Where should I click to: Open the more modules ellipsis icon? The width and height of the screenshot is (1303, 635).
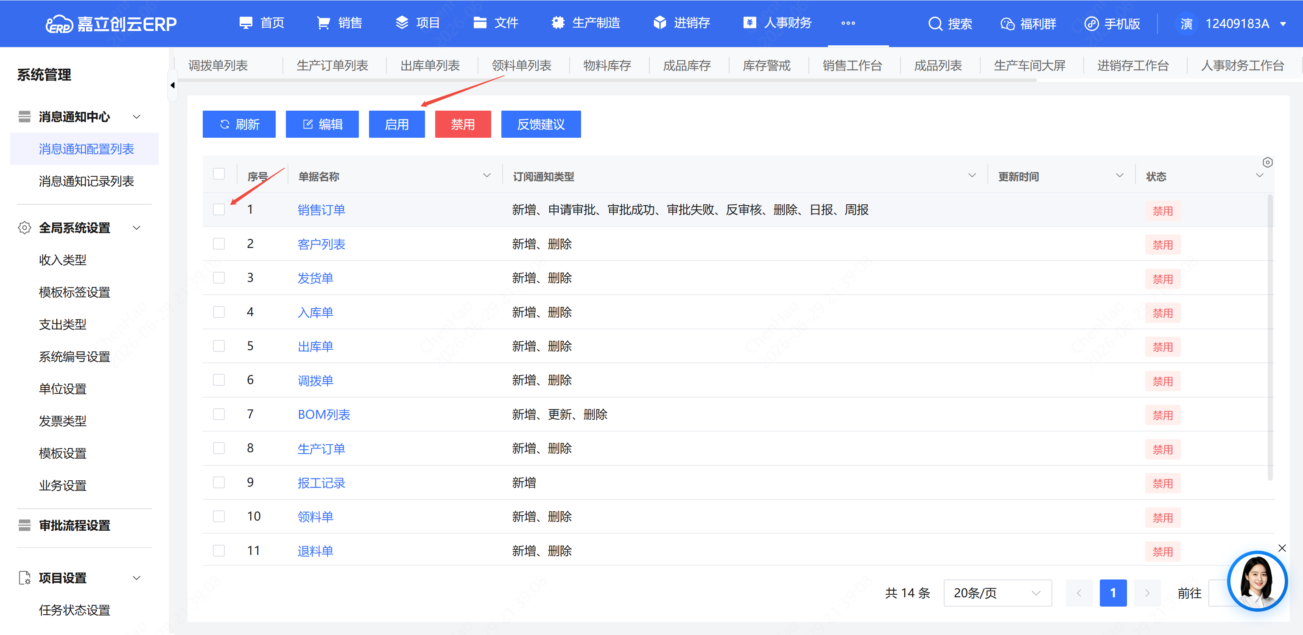pyautogui.click(x=848, y=23)
